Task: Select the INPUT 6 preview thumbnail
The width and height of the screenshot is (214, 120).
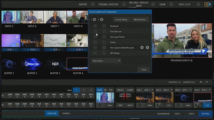Action: coord(32,17)
